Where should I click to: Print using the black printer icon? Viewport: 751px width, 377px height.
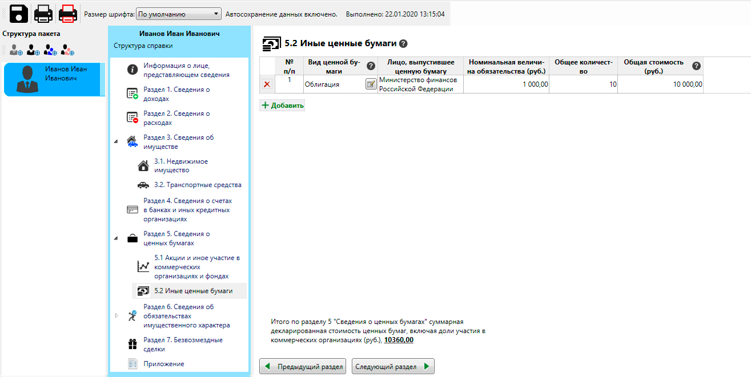[x=44, y=13]
